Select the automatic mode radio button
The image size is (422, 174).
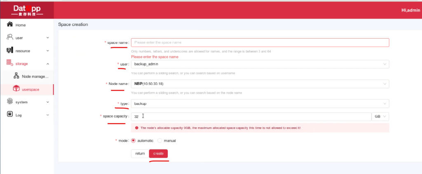coord(133,140)
